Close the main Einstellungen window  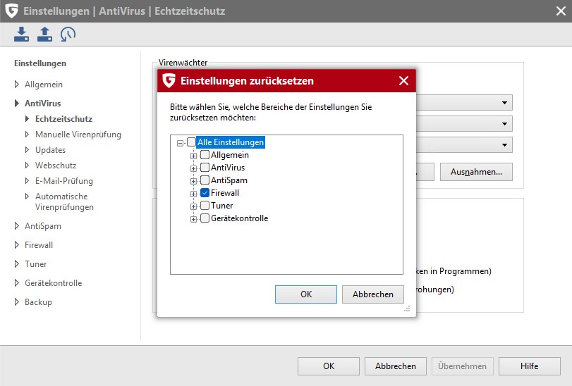tap(561, 11)
